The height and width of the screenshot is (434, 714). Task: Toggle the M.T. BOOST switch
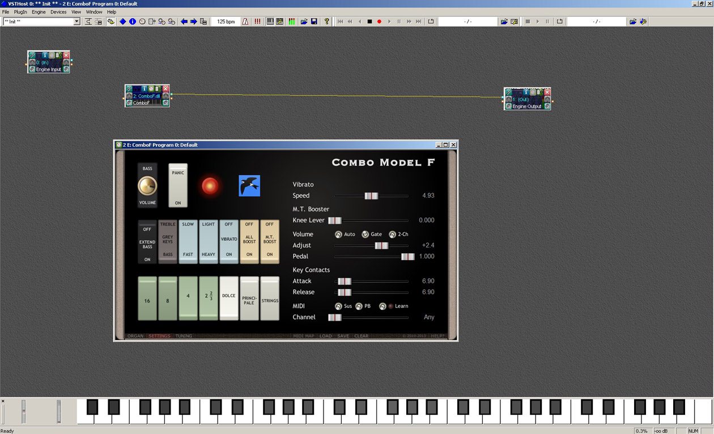pos(270,242)
